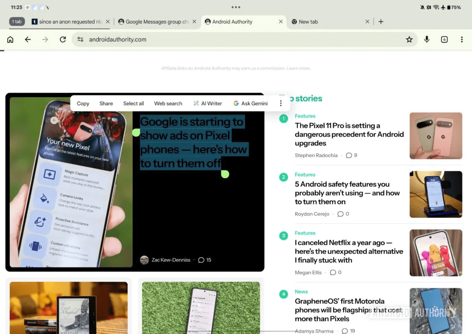Click the forward navigation arrow
The width and height of the screenshot is (472, 334).
pyautogui.click(x=45, y=40)
